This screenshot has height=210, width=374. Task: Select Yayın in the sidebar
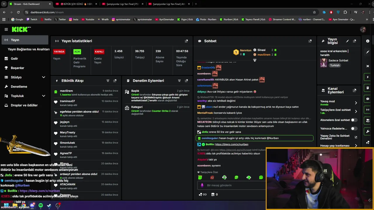point(25,40)
